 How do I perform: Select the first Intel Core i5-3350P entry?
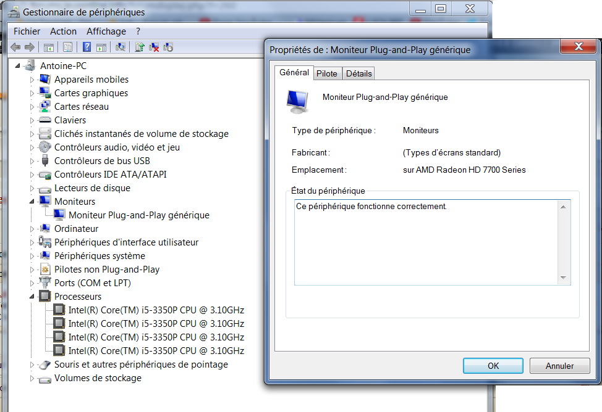156,310
